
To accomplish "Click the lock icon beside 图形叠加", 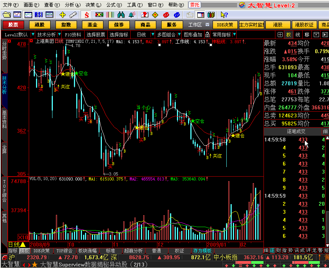I will (x=207, y=34).
